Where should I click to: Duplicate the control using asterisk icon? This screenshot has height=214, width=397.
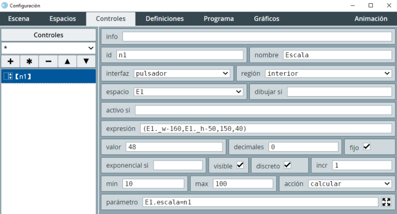[30, 61]
